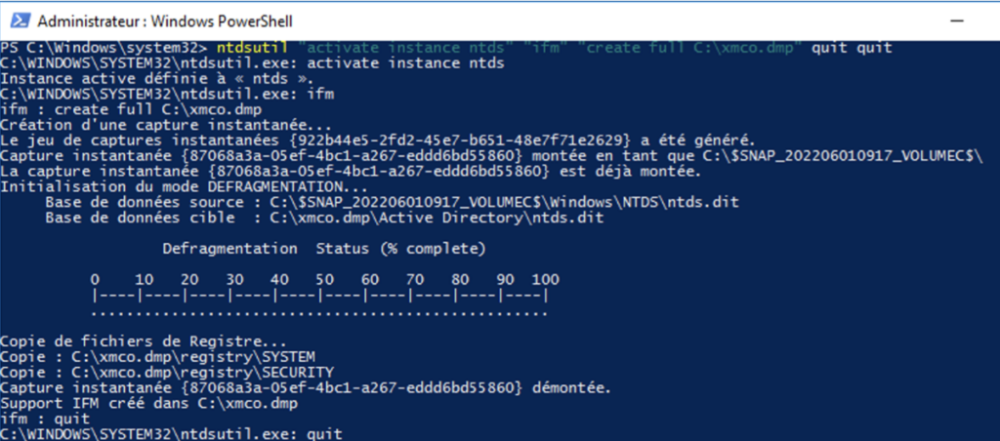Click the 'PS C:\Windows\system32>' prompt text
This screenshot has height=441, width=1000.
(x=103, y=48)
